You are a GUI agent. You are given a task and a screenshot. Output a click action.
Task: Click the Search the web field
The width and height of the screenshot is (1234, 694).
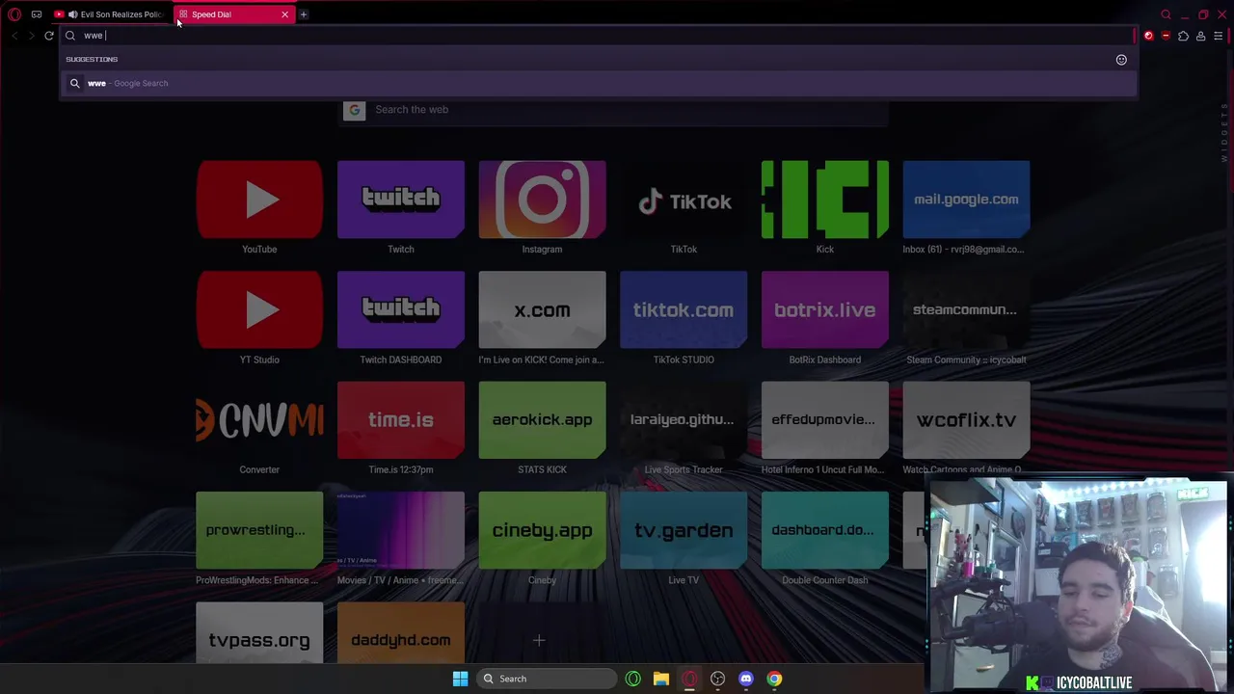pyautogui.click(x=613, y=110)
